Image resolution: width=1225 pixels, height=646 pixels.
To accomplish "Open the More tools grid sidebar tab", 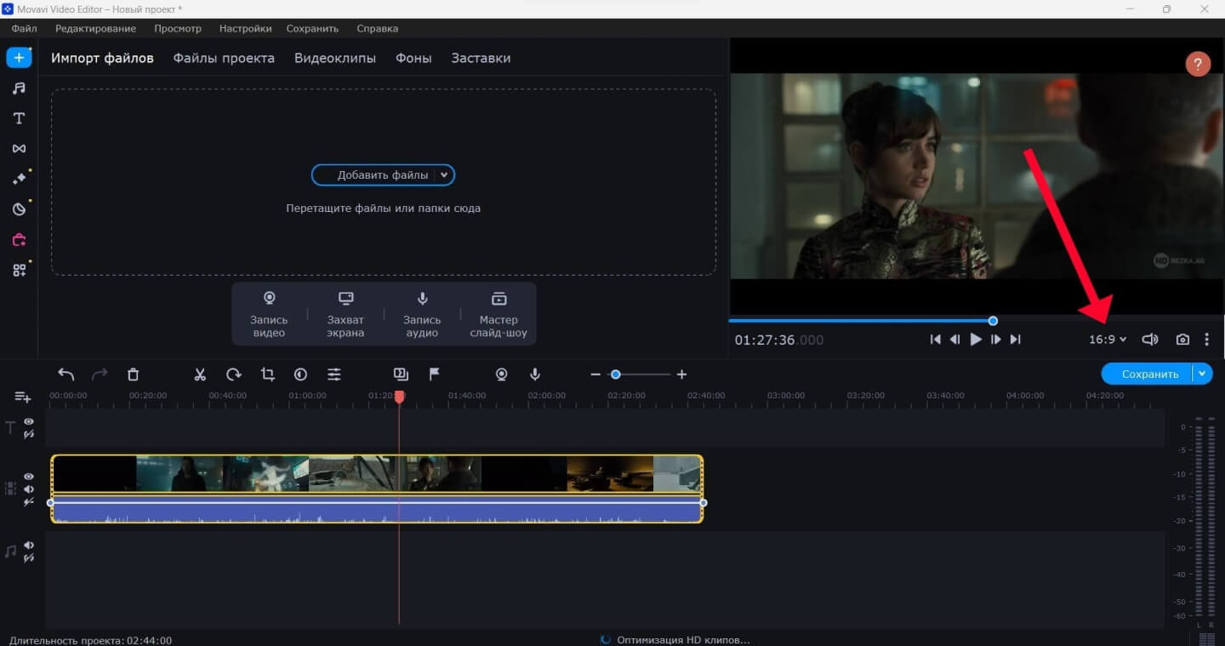I will [x=19, y=271].
